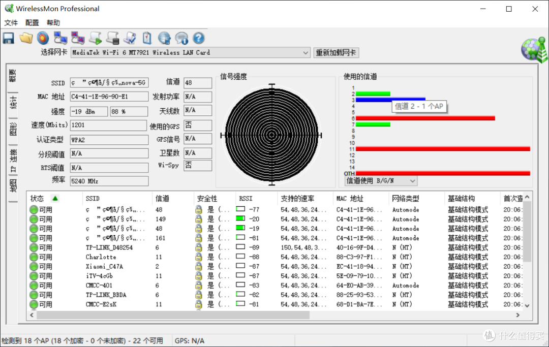Viewport: 549px width, 347px height.
Task: Click the horizontal scrollbar thumb under the AP list
Action: point(173,315)
